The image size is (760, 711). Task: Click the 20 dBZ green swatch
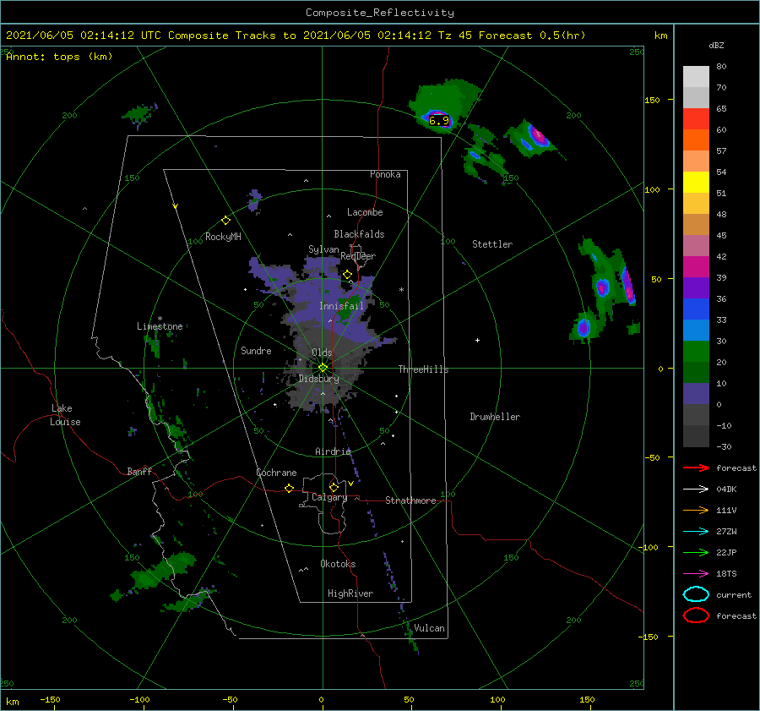(696, 352)
